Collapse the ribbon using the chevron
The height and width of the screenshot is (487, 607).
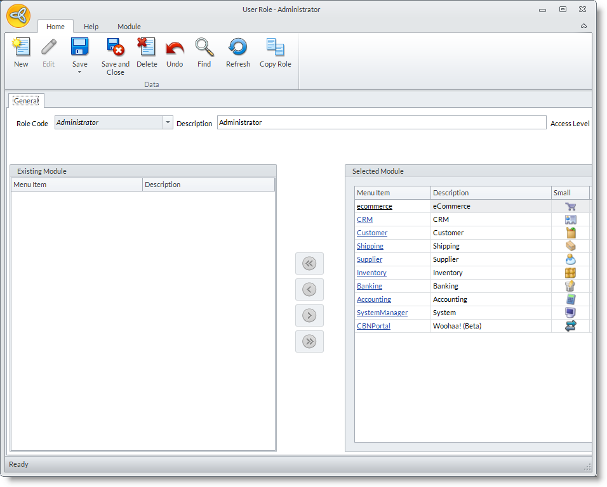(583, 26)
